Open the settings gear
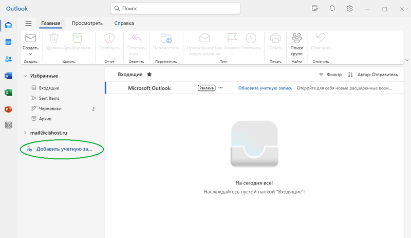 [x=349, y=9]
